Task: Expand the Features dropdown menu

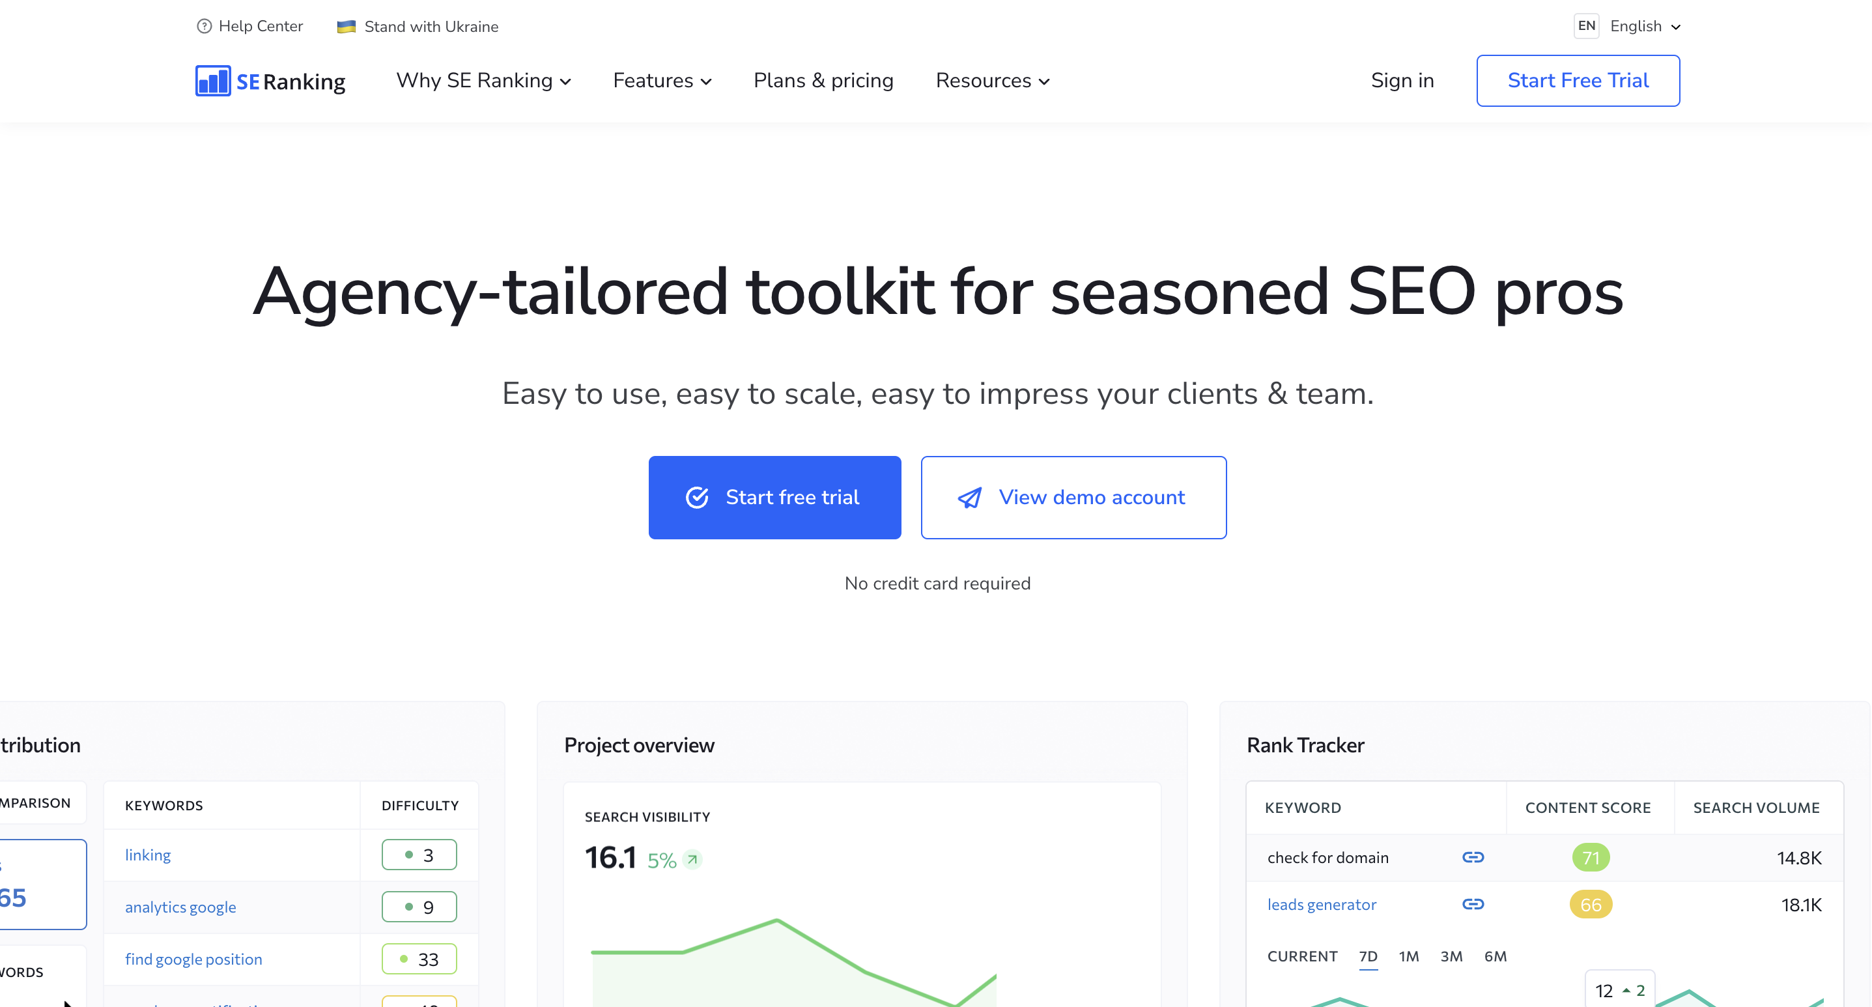Action: pos(664,81)
